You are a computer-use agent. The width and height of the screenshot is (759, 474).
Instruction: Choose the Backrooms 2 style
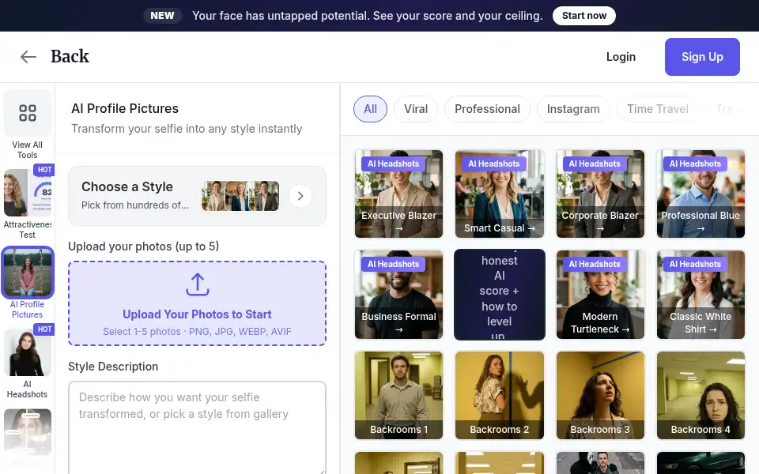tap(500, 396)
